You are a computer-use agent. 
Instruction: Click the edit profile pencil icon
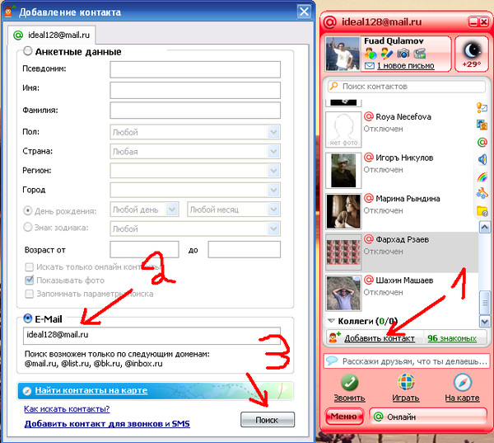click(386, 54)
